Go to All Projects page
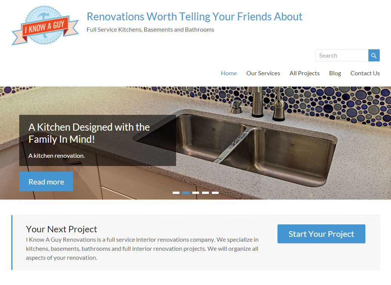Screen dimensions: 391x285 click(305, 73)
